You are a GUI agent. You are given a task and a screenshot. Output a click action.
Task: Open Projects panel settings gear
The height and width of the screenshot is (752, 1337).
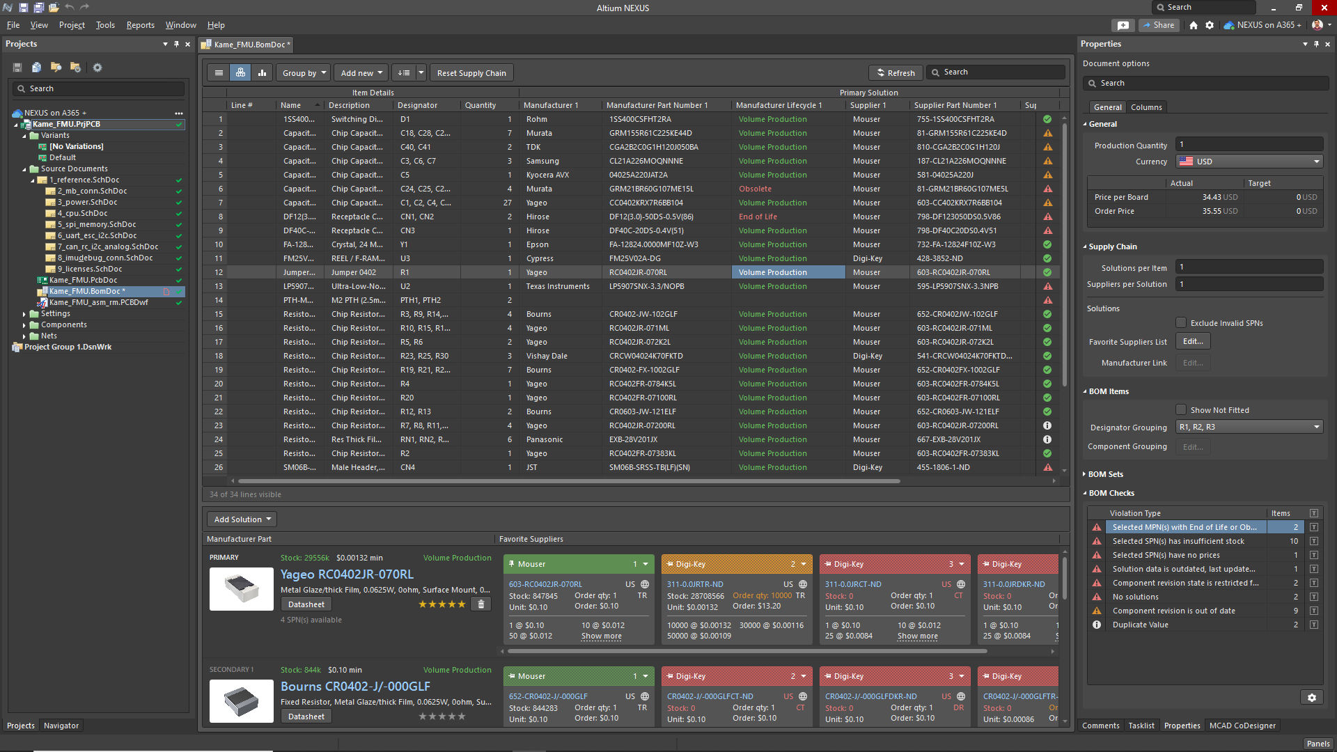pyautogui.click(x=97, y=68)
